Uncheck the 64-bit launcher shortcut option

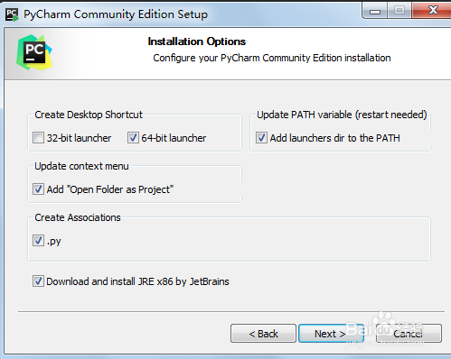tap(133, 138)
